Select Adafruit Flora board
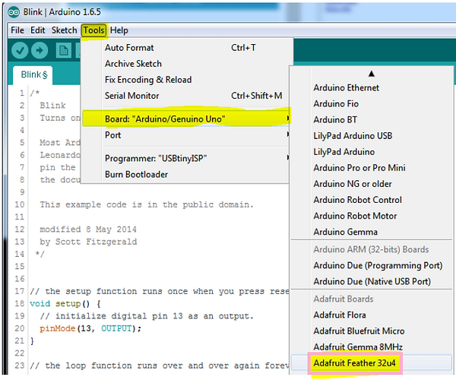 [x=372, y=315]
